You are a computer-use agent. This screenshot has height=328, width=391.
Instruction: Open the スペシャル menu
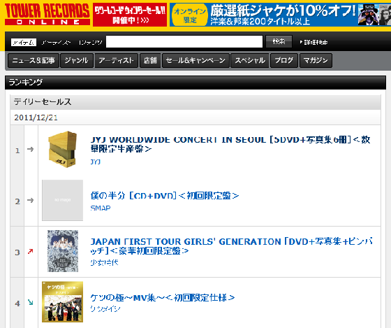[x=250, y=60]
